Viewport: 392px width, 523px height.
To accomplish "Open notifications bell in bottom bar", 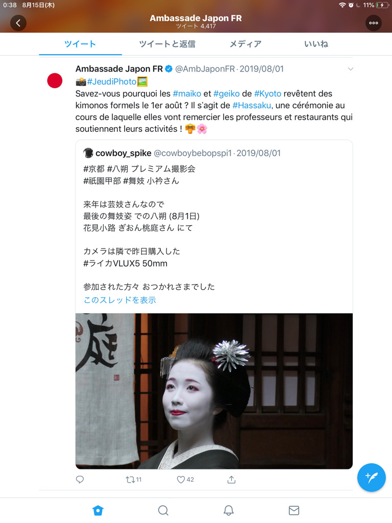I will coord(229,510).
